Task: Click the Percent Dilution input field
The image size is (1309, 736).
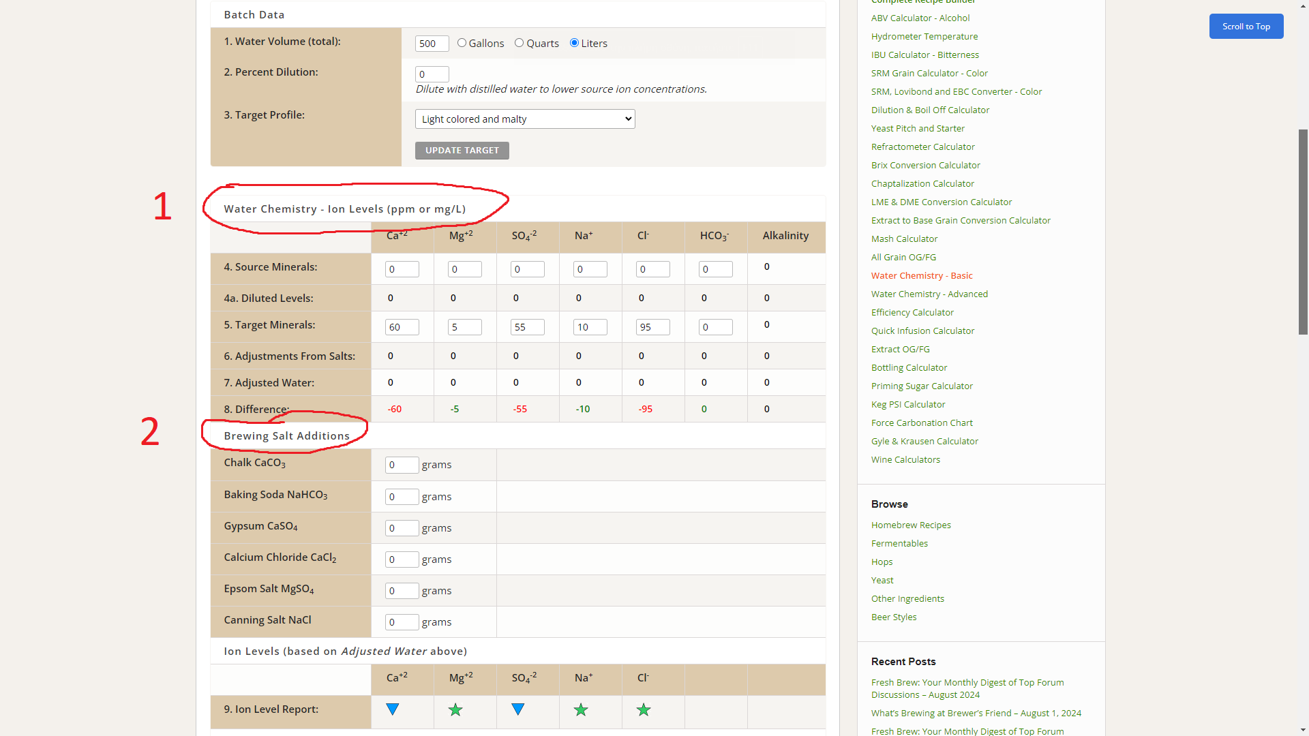Action: click(432, 74)
